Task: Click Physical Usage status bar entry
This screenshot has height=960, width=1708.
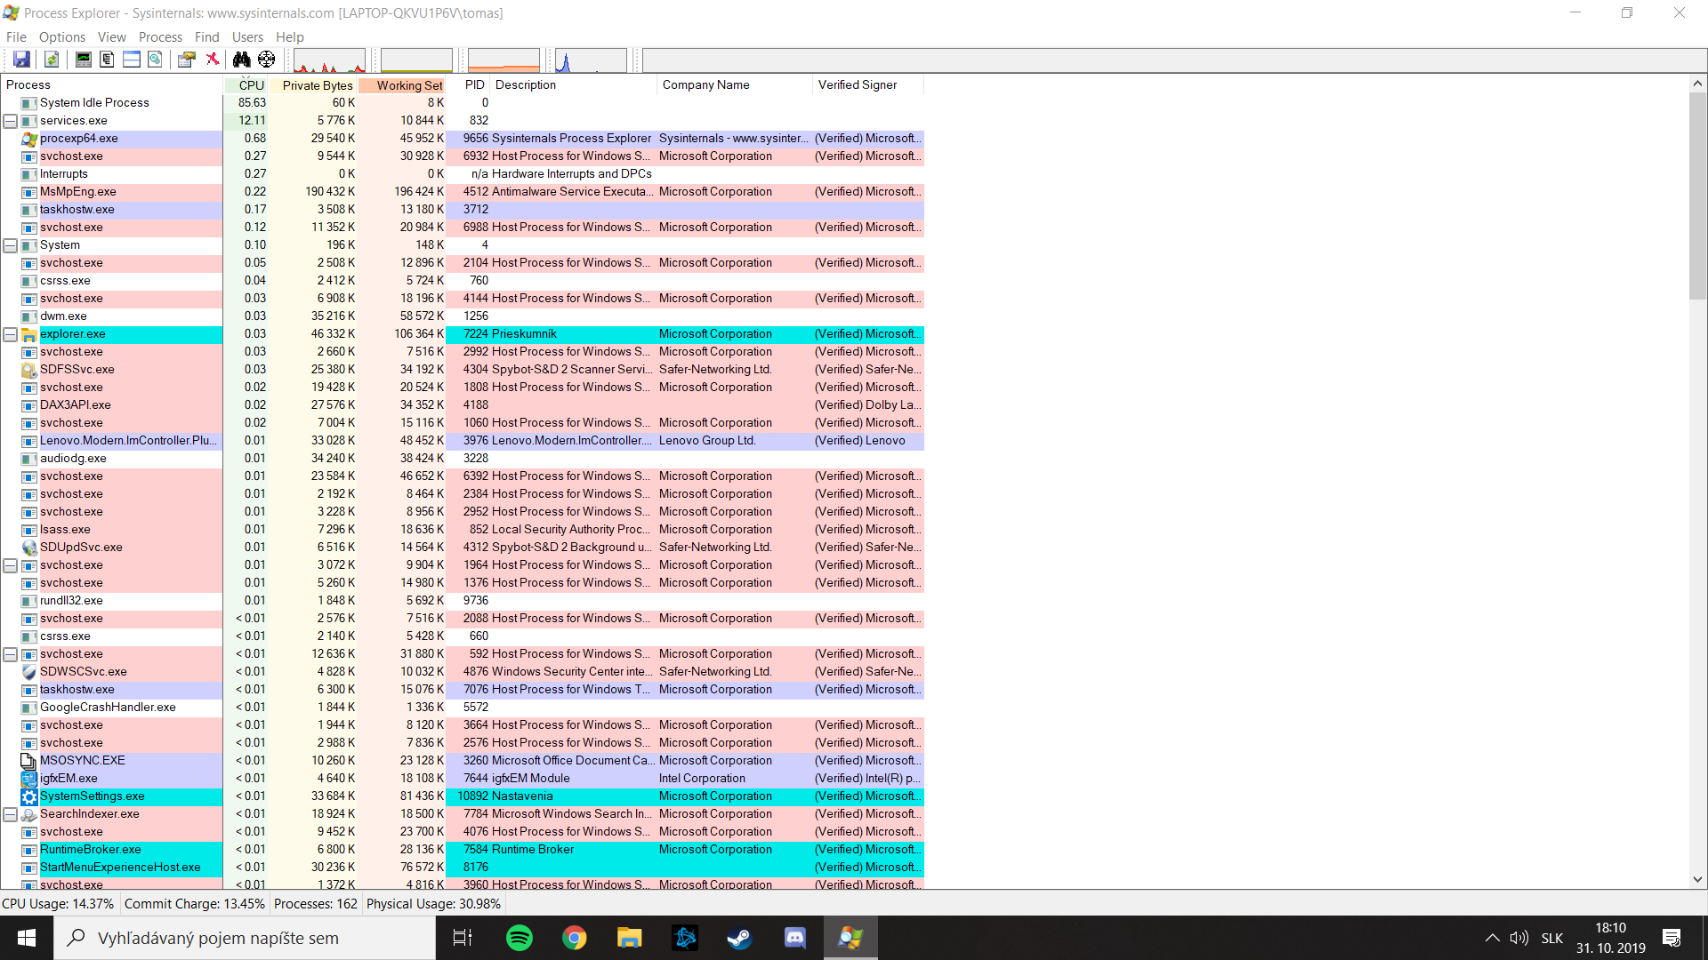Action: 433,904
